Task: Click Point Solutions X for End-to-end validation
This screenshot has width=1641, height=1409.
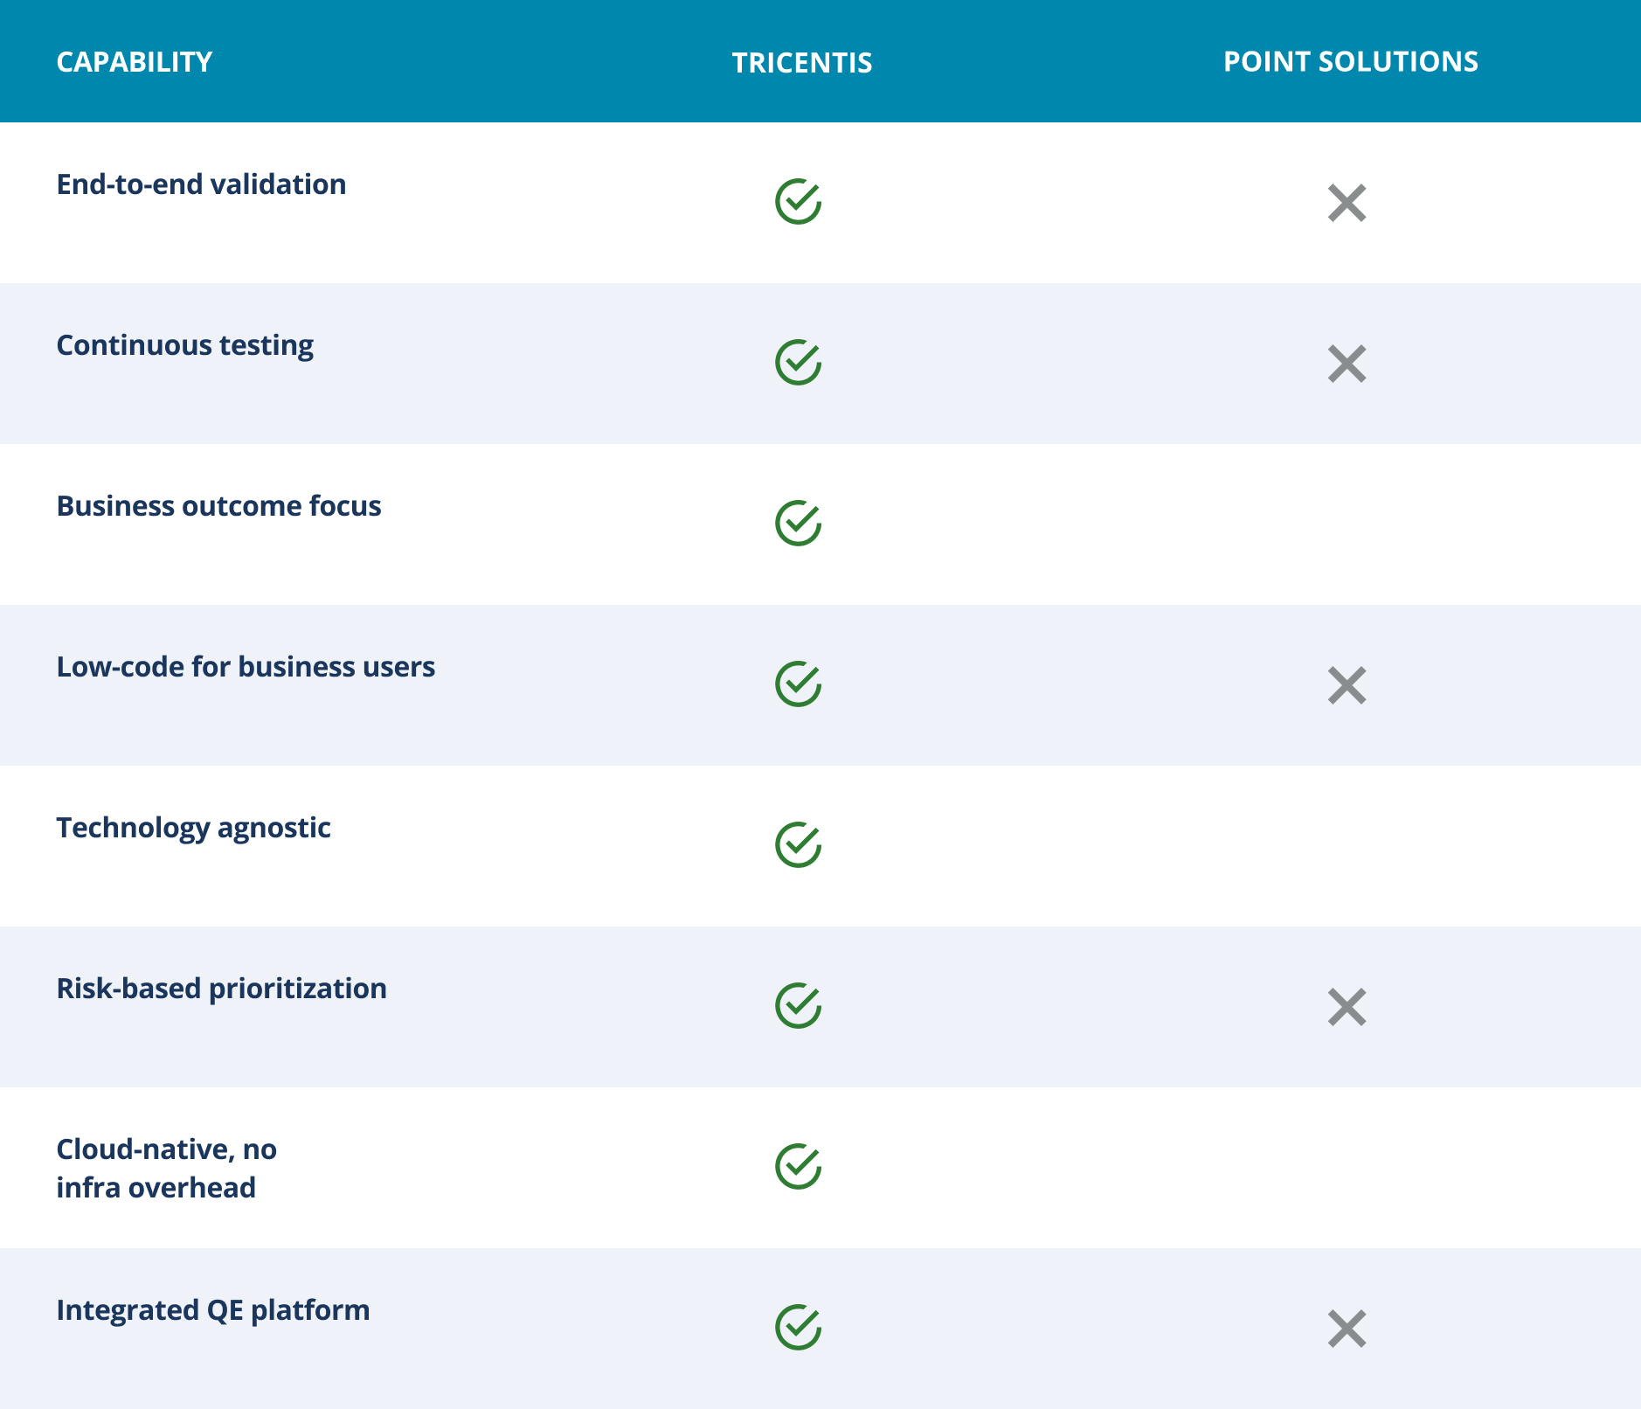Action: pyautogui.click(x=1347, y=203)
